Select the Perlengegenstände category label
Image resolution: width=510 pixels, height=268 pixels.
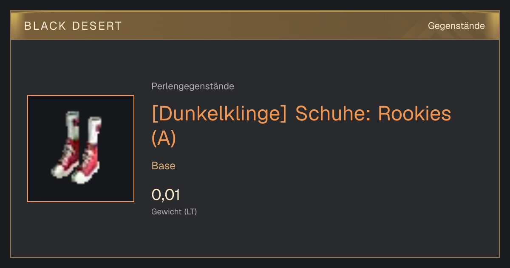coord(193,86)
